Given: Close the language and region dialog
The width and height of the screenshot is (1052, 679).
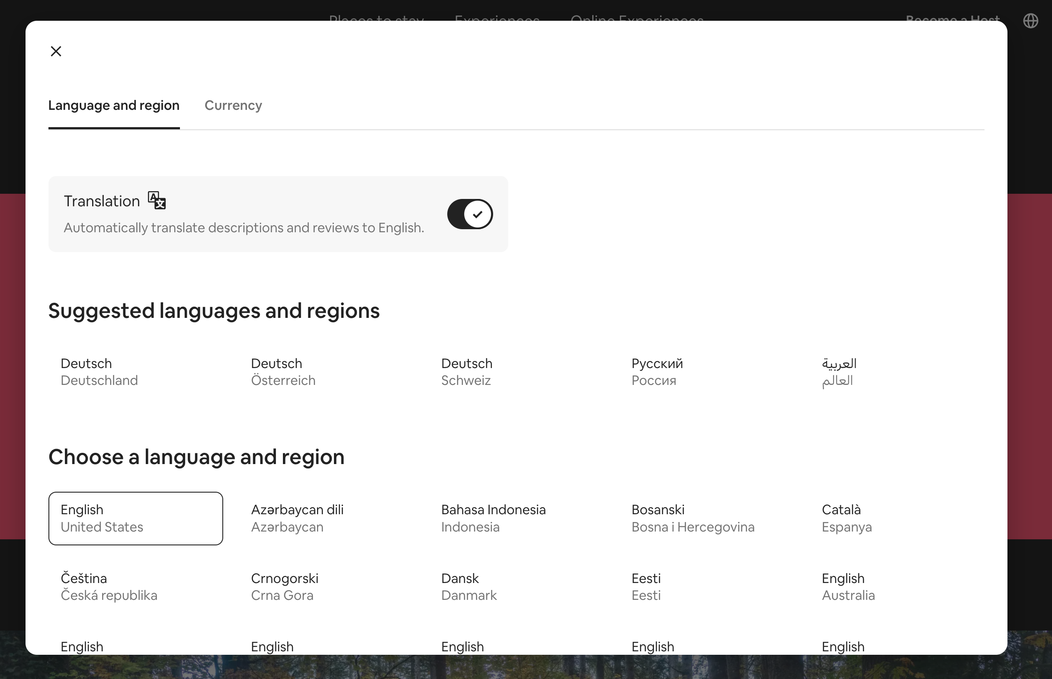Looking at the screenshot, I should [56, 51].
